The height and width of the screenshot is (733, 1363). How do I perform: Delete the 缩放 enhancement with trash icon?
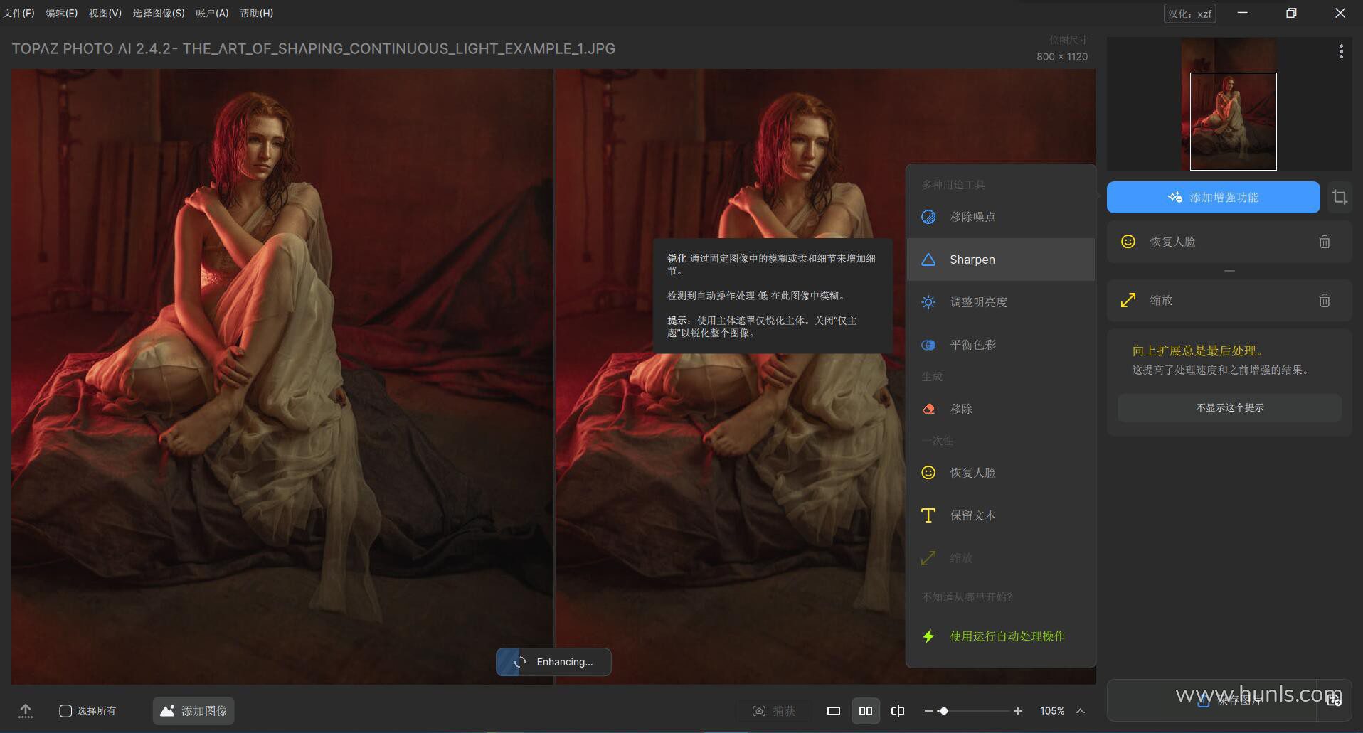1324,301
